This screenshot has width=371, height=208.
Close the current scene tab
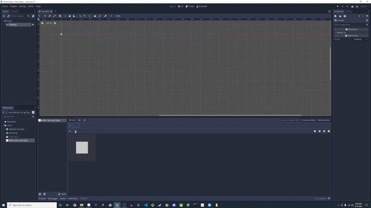coord(52,12)
